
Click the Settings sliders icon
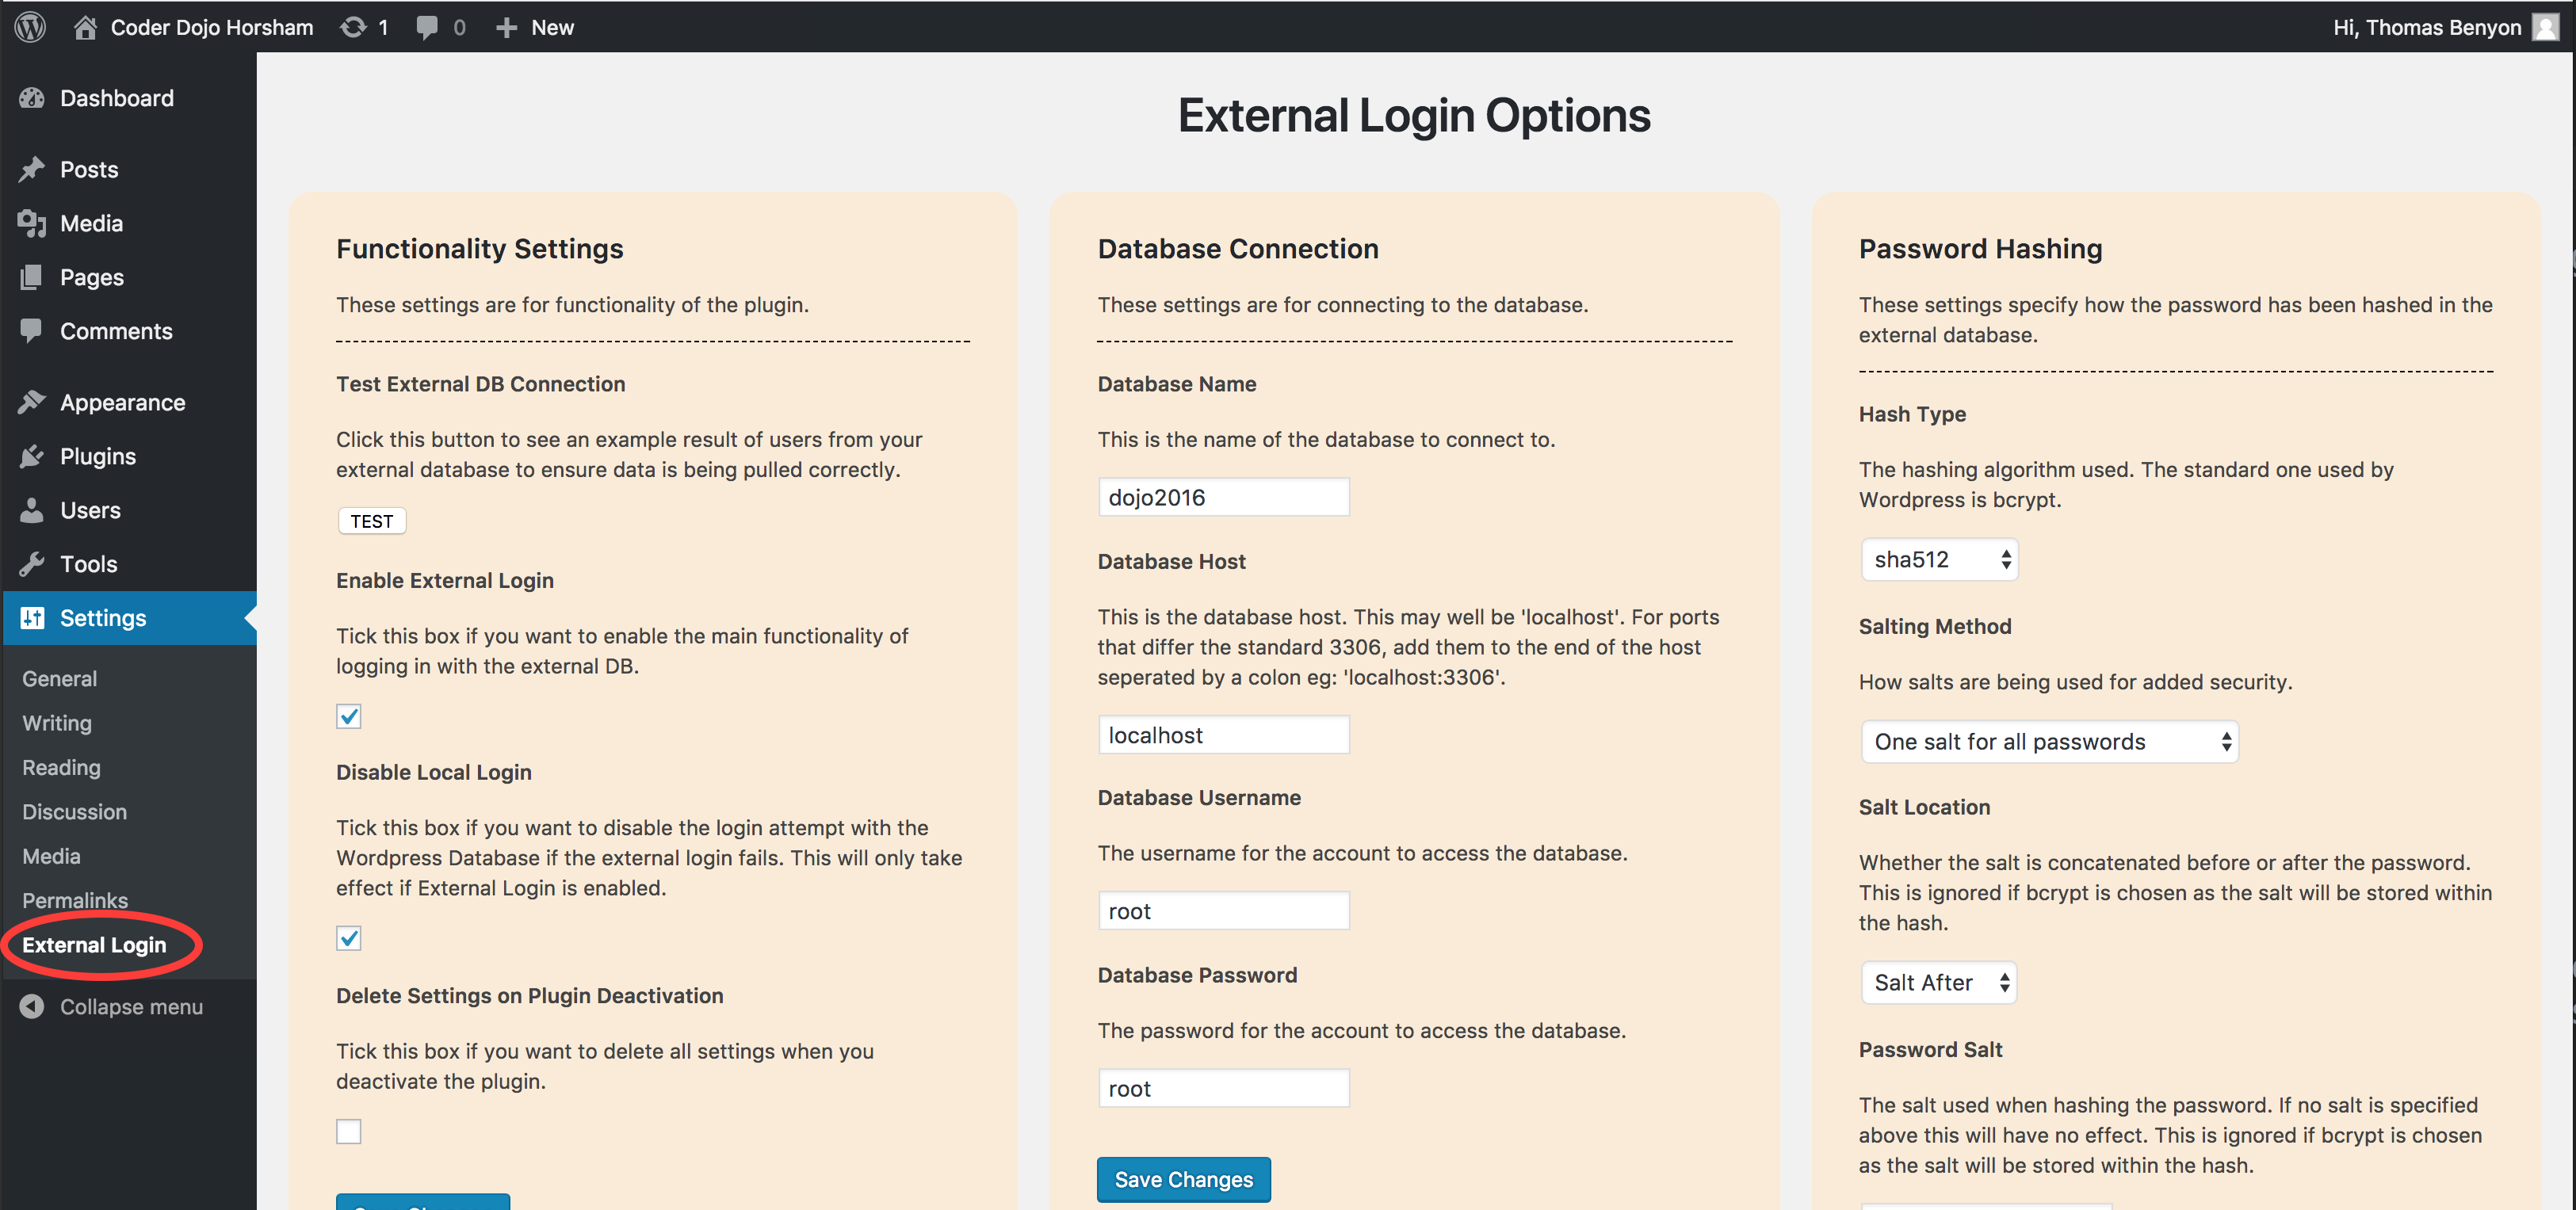coord(32,618)
